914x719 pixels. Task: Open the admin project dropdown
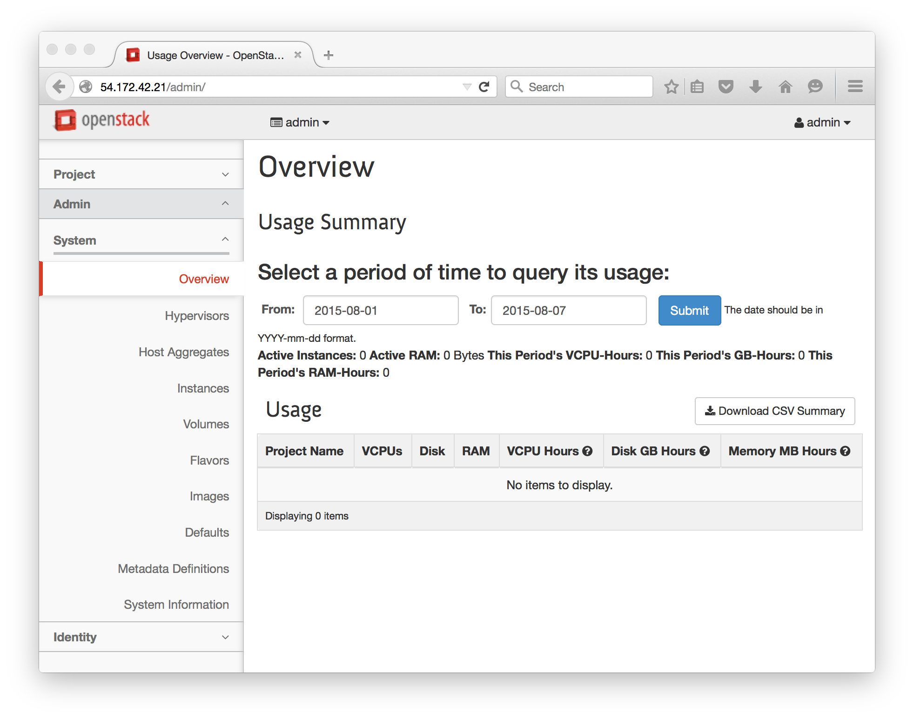coord(300,123)
